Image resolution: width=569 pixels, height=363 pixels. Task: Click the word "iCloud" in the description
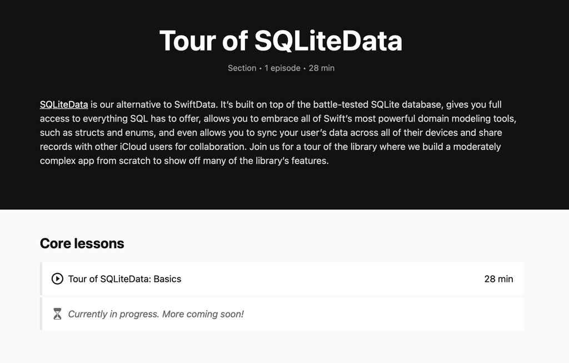(133, 147)
